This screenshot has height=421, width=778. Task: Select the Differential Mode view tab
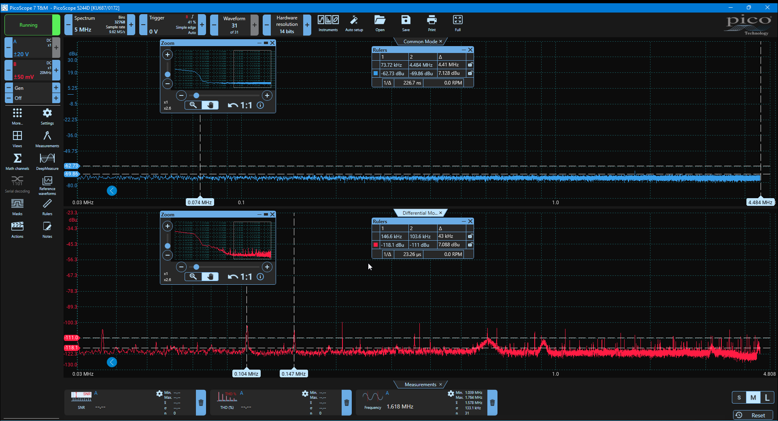[420, 213]
